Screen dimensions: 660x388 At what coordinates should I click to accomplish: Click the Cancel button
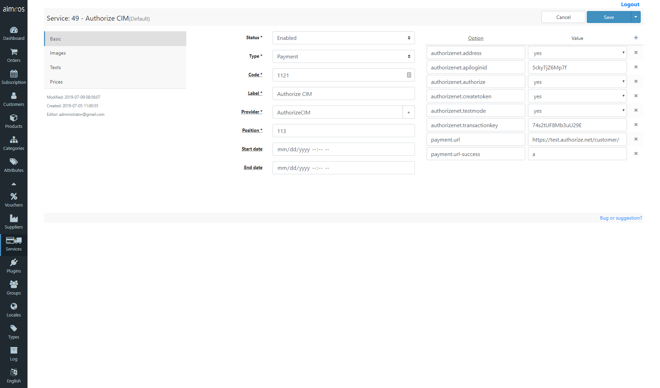point(563,17)
